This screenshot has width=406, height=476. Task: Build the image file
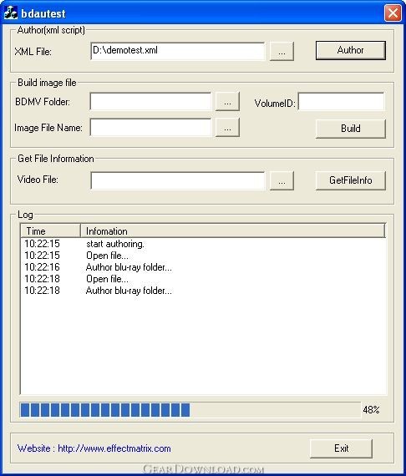[351, 129]
